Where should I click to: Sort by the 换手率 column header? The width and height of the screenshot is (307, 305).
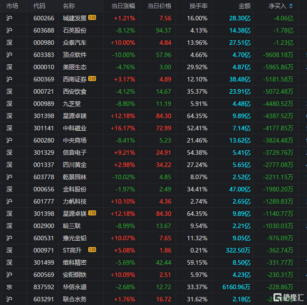click(x=198, y=6)
